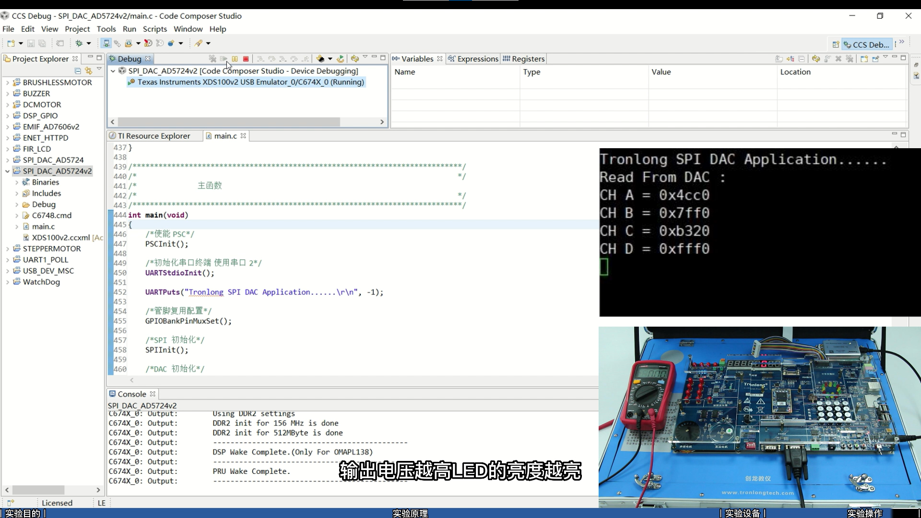This screenshot has height=518, width=921.
Task: Close the Console view tab
Action: tap(153, 394)
